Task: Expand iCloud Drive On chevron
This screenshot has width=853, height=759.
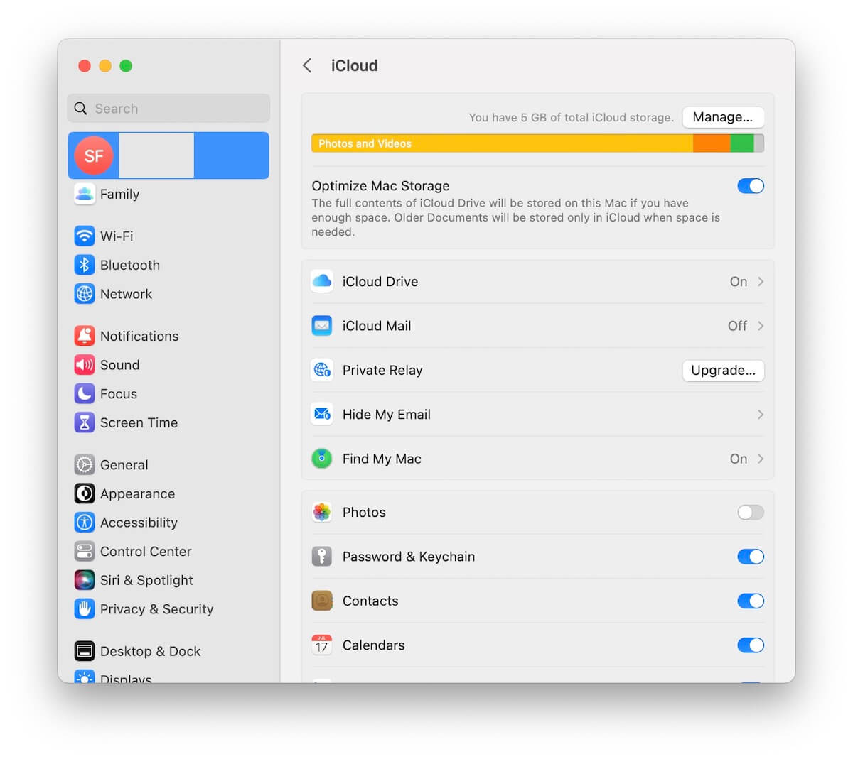Action: coord(761,282)
